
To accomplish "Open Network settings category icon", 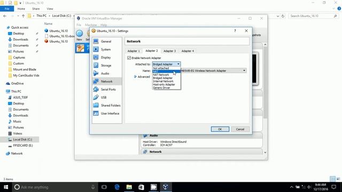I will [96, 82].
